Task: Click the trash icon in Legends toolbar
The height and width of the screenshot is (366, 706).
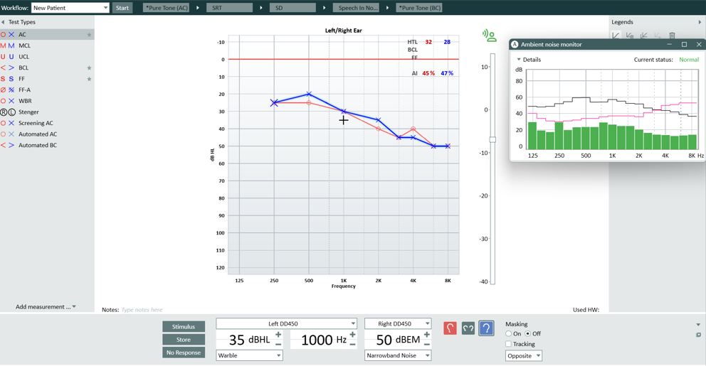Action: coord(672,36)
